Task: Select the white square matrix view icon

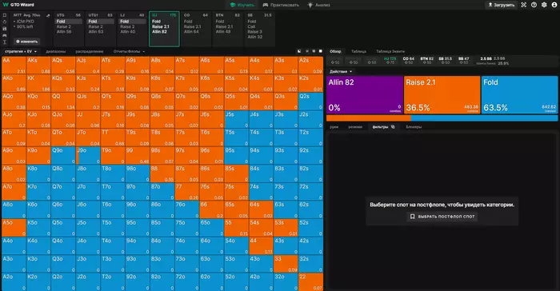Action: [320, 51]
